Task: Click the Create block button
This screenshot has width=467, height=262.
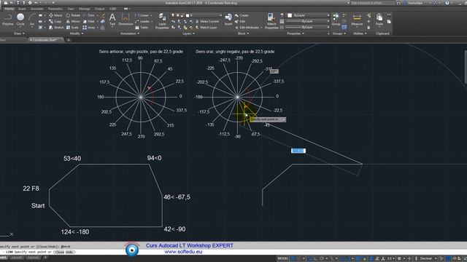Action: pos(242,15)
